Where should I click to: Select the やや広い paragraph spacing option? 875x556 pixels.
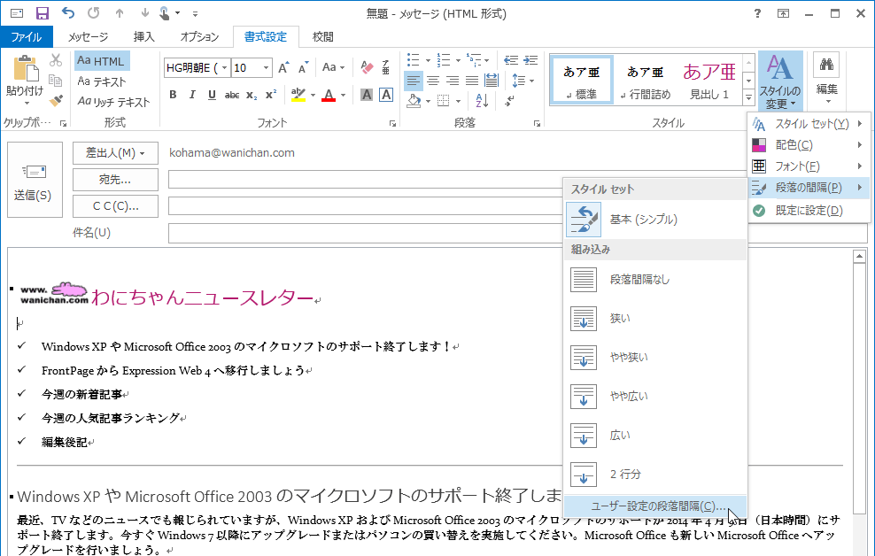pyautogui.click(x=655, y=397)
